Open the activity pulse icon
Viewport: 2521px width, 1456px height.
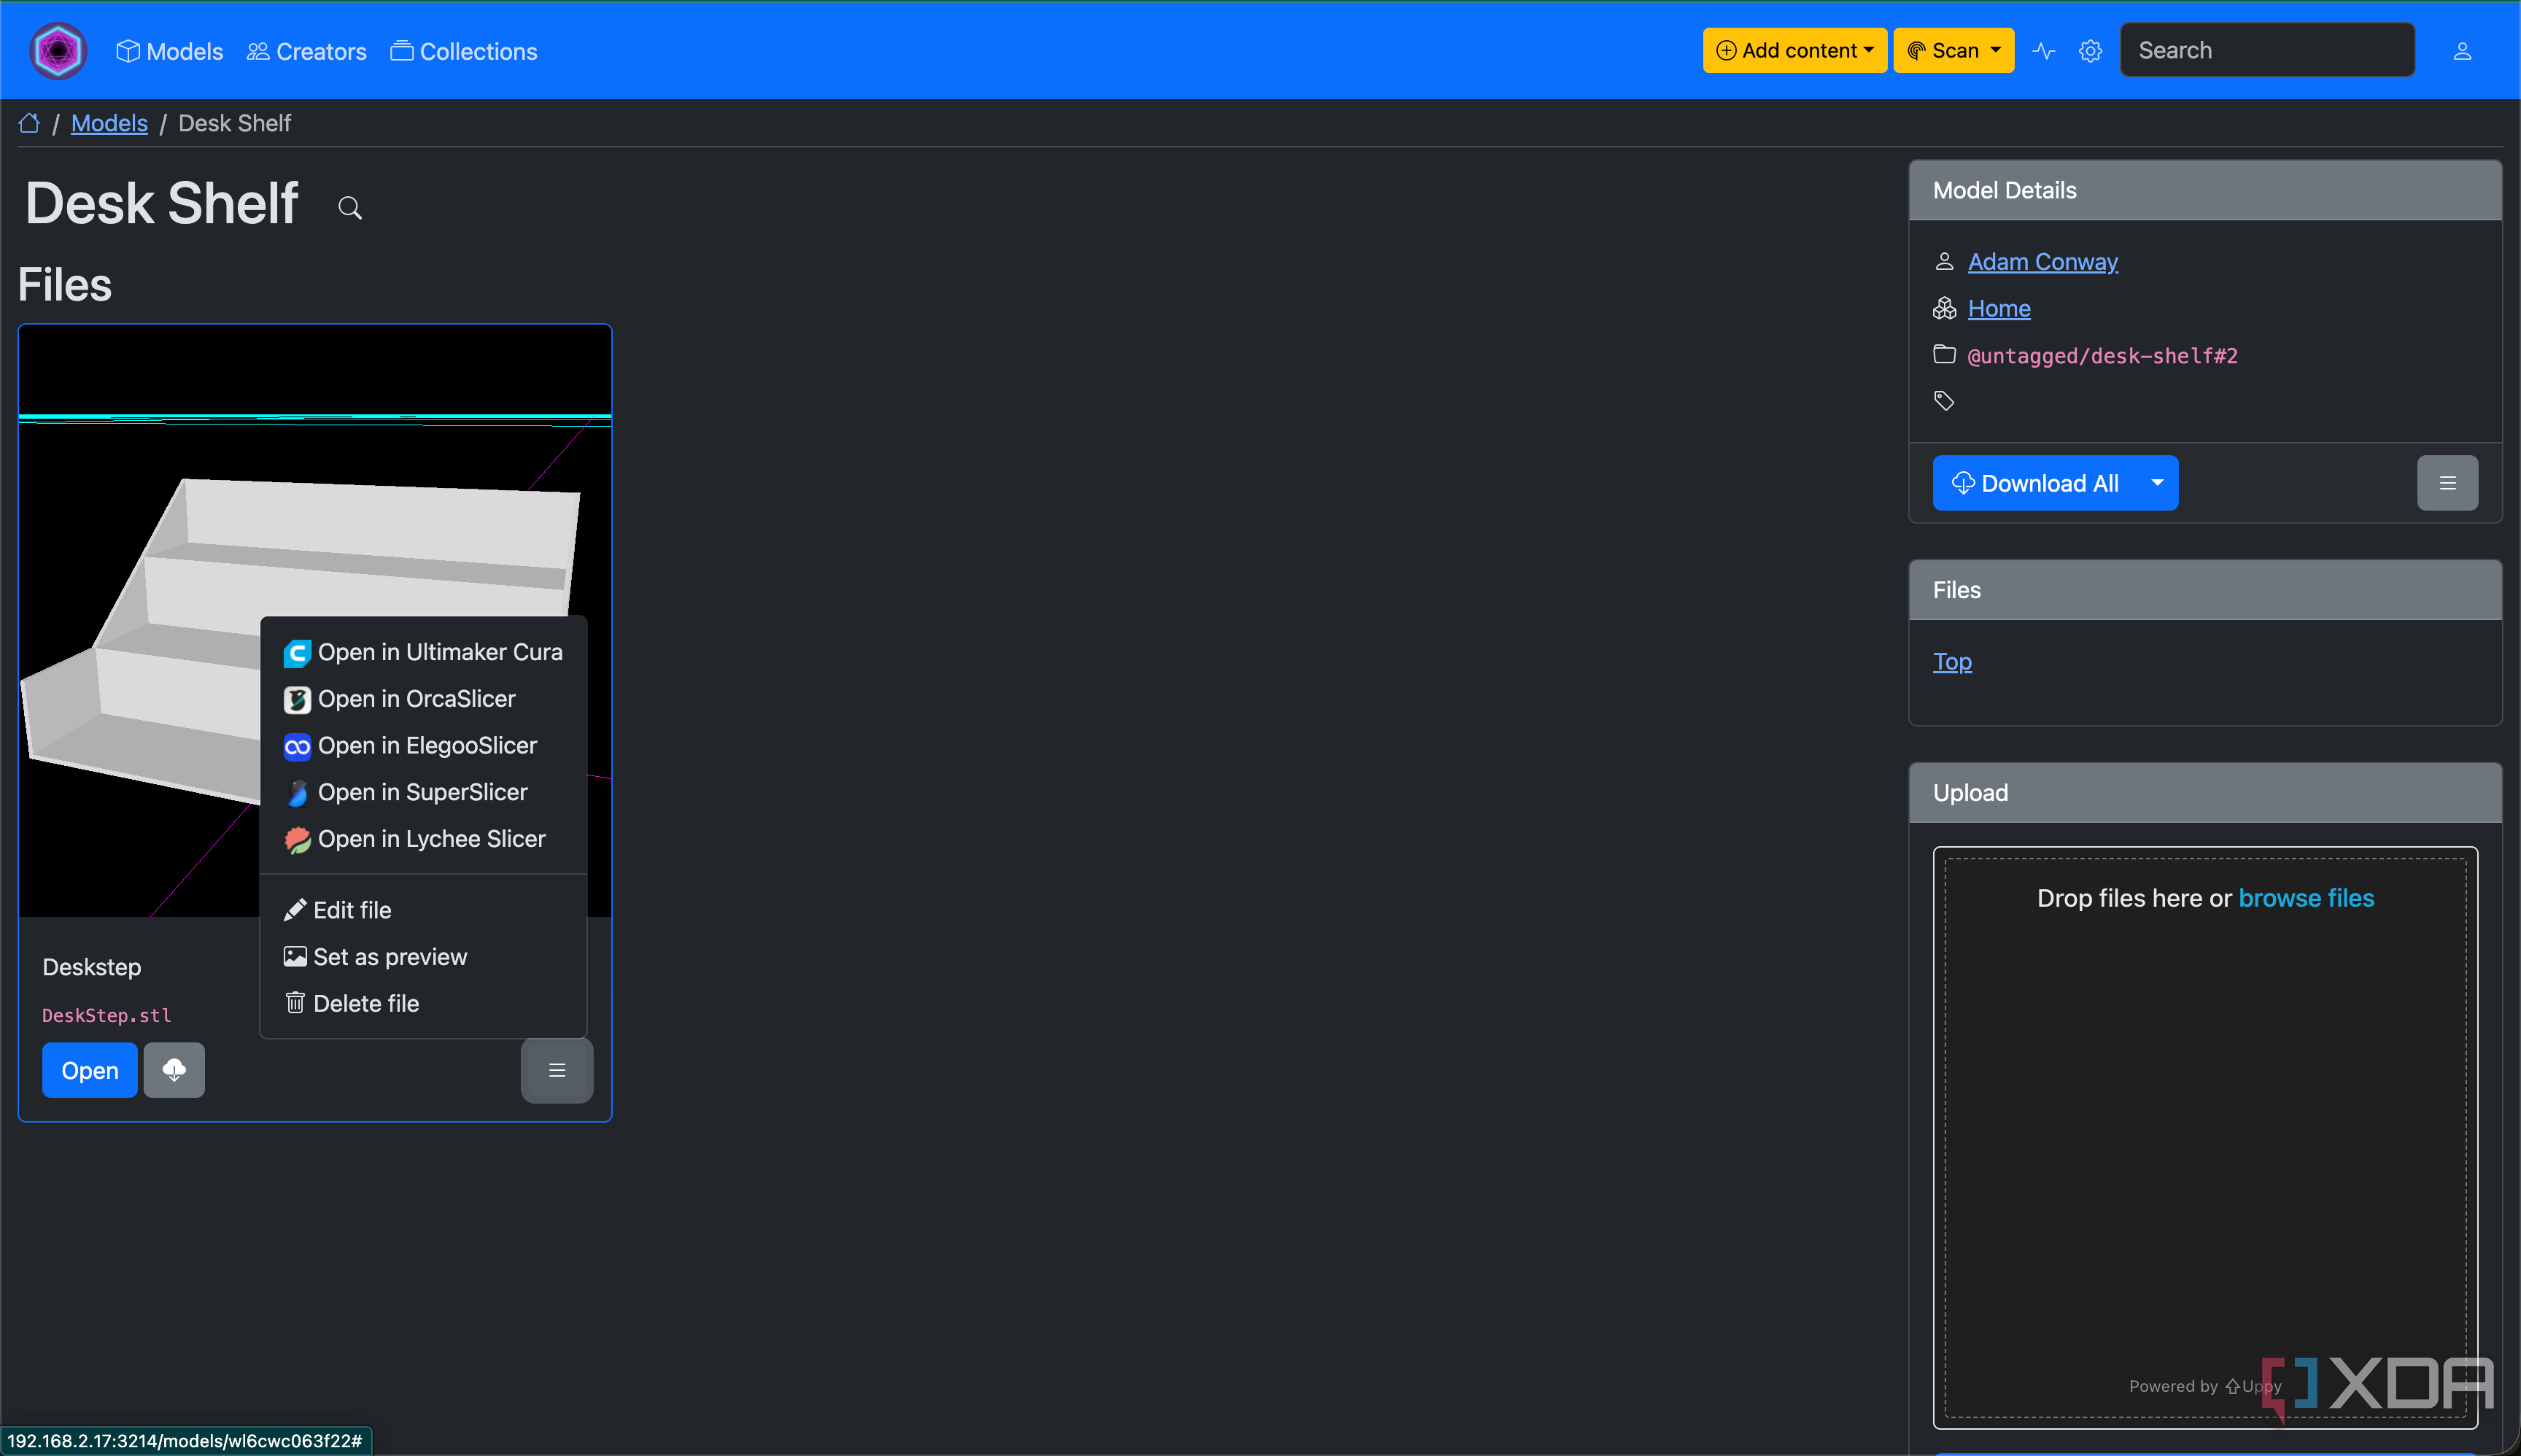pyautogui.click(x=2043, y=51)
